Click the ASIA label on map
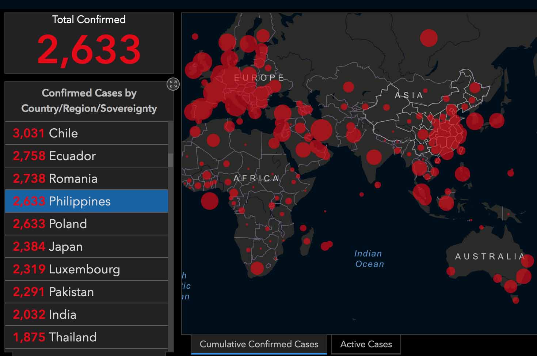This screenshot has height=356, width=537. coord(409,95)
